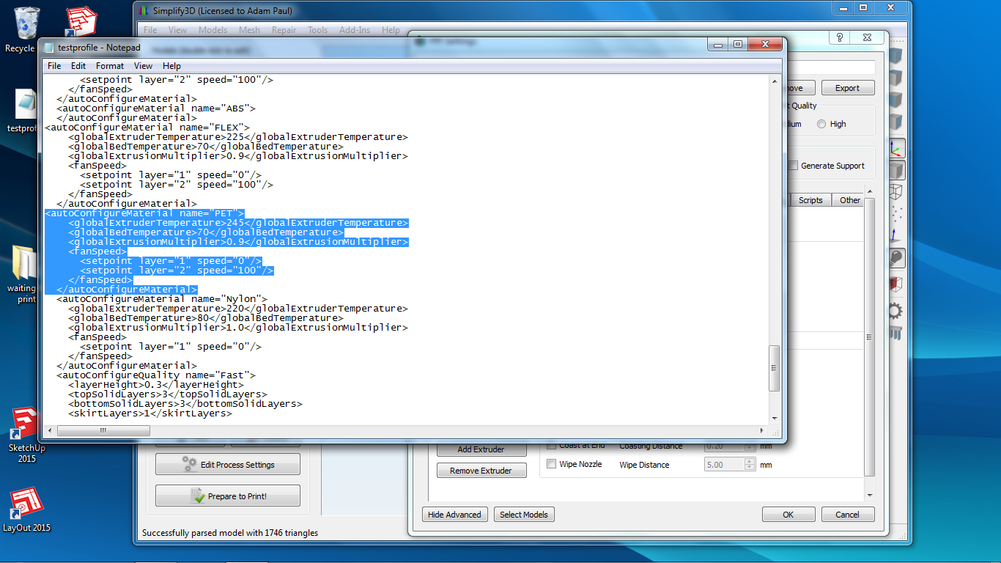The image size is (1001, 563).
Task: Open the Add-Ins menu in Simplify3D
Action: point(355,30)
